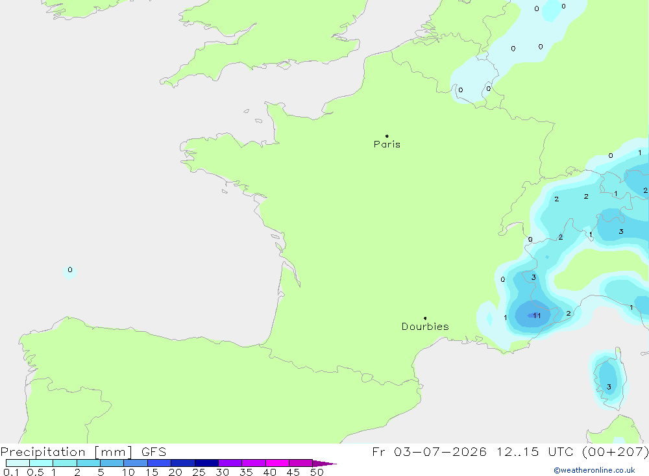Select the 25–30 mm legend swatch
Image resolution: width=649 pixels, height=476 pixels.
[x=206, y=463]
